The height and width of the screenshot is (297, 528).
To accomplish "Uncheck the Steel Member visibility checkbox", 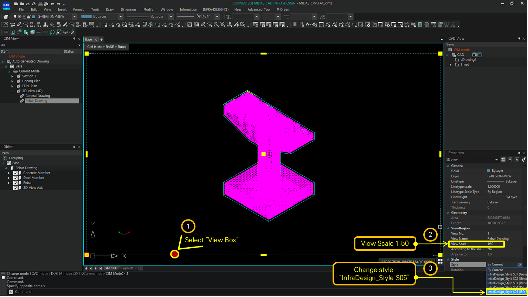I will click(x=15, y=178).
